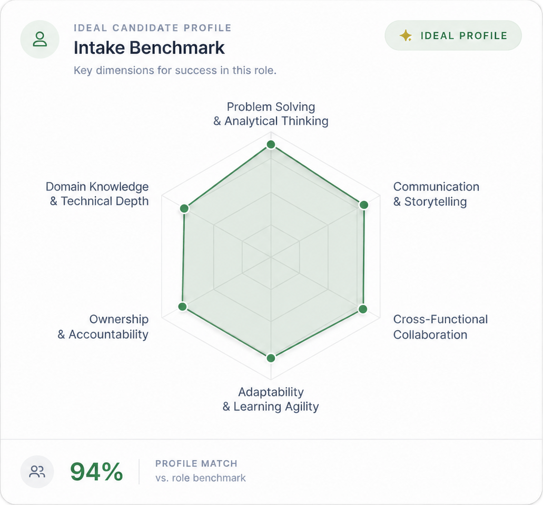
Task: Click the Profile Match vs. role benchmark text
Action: pyautogui.click(x=201, y=471)
